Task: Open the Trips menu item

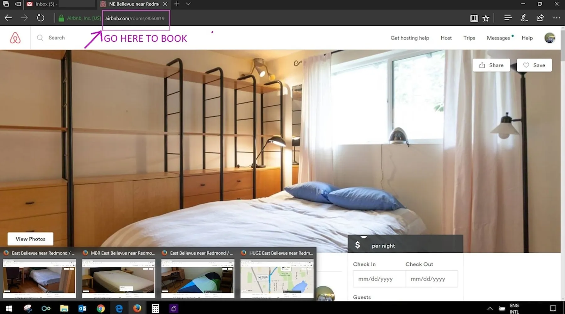Action: point(469,38)
